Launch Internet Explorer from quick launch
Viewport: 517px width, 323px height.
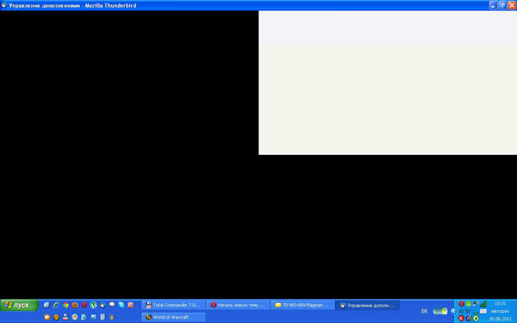[56, 305]
